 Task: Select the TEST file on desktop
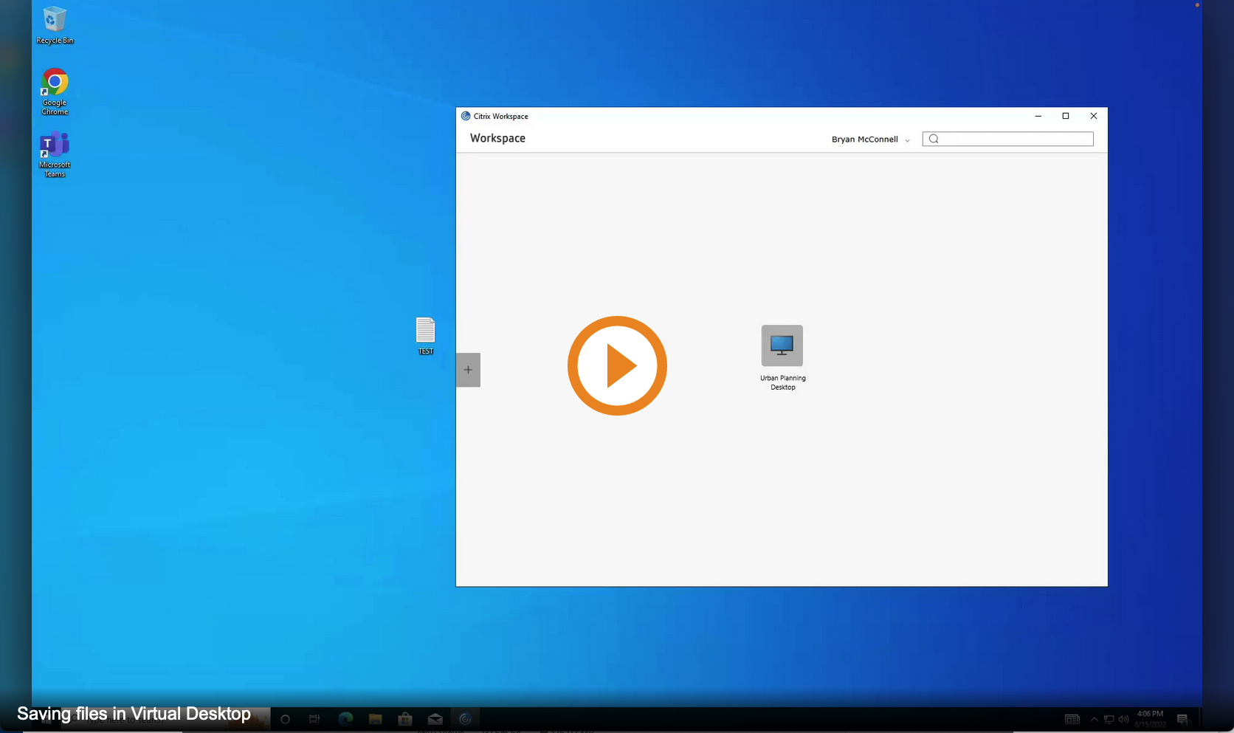(x=425, y=331)
